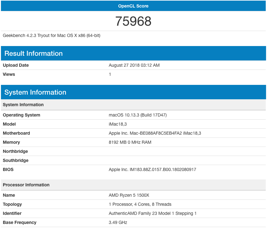Select the date August 27 2018 03:12 AM
This screenshot has height=228, width=267.
point(134,65)
